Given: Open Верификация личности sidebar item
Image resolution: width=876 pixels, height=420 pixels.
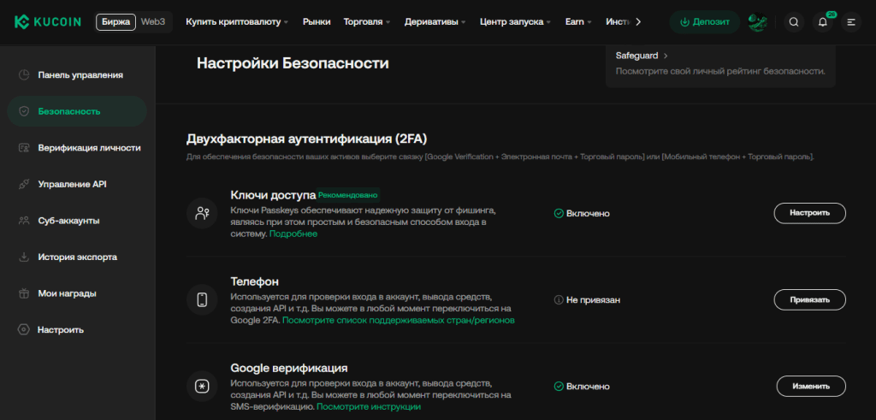Looking at the screenshot, I should 77,148.
